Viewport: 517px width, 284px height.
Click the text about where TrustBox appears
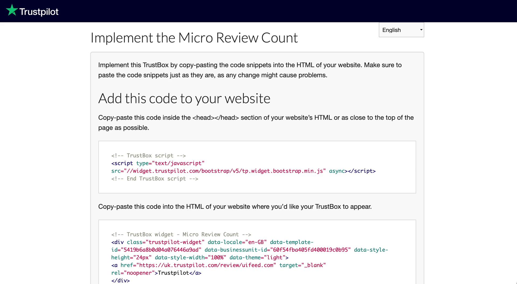[235, 207]
